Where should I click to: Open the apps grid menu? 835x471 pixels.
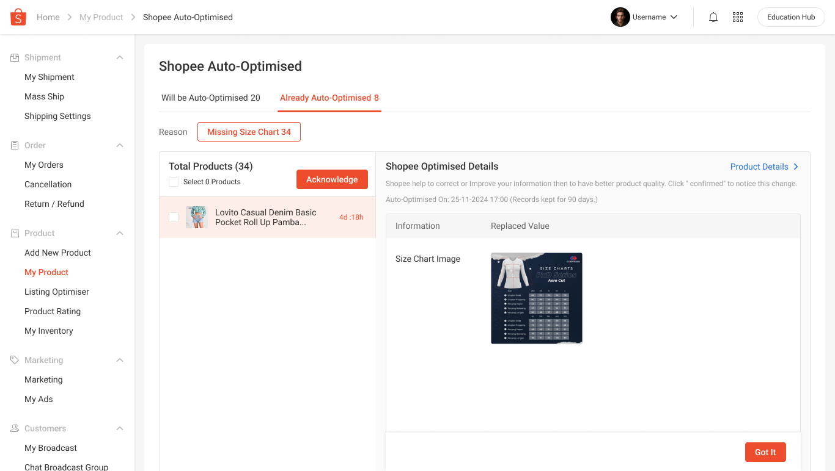pos(738,17)
